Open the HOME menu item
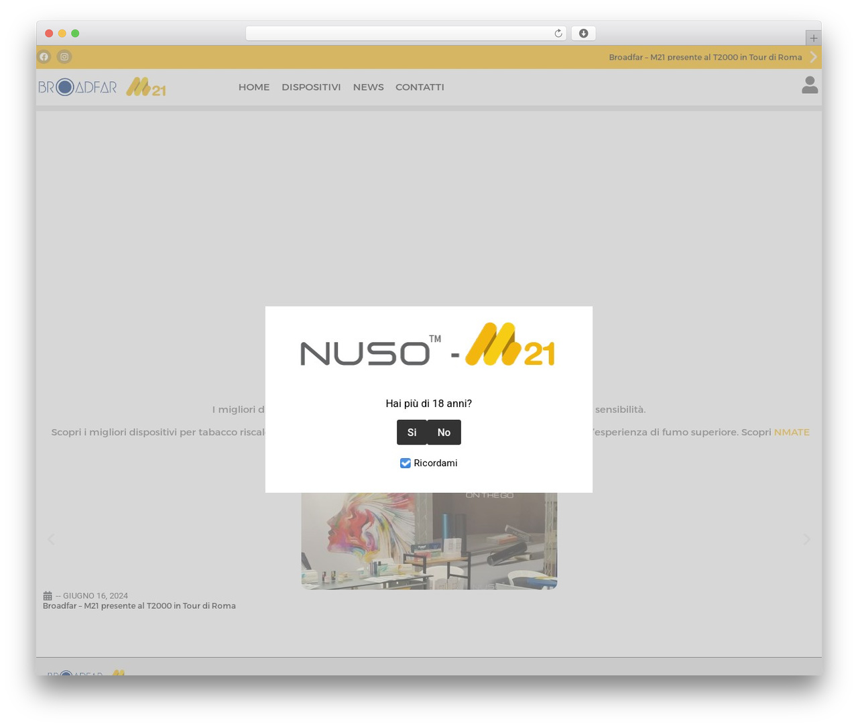The height and width of the screenshot is (727, 858). tap(254, 87)
